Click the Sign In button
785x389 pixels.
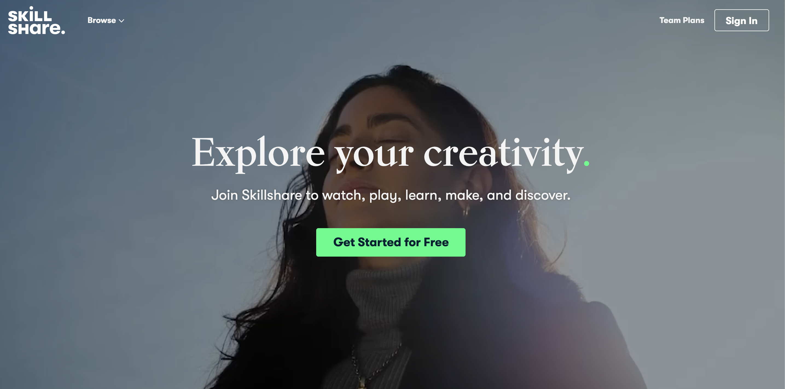pyautogui.click(x=742, y=20)
